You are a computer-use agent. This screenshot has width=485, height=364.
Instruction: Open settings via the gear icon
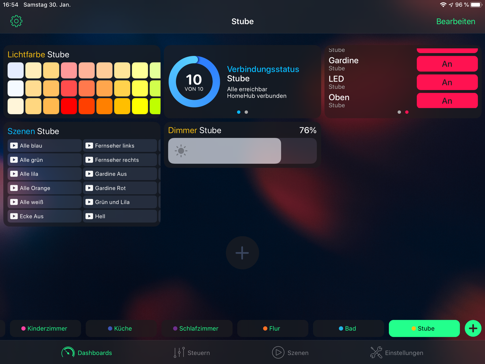click(16, 21)
